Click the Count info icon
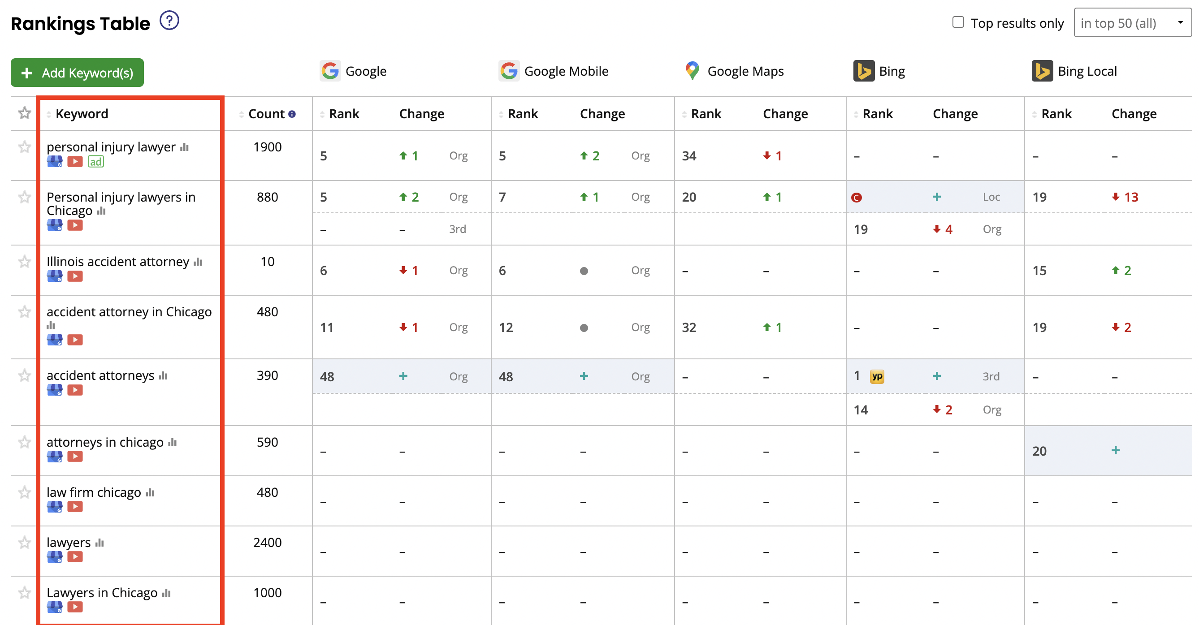 pyautogui.click(x=292, y=114)
